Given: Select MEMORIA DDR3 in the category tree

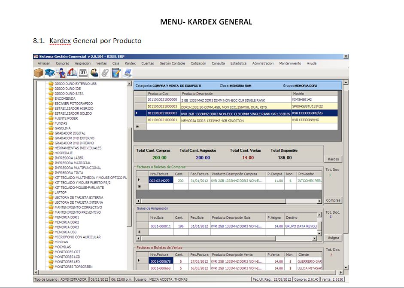Looking at the screenshot, I should pos(67,227).
